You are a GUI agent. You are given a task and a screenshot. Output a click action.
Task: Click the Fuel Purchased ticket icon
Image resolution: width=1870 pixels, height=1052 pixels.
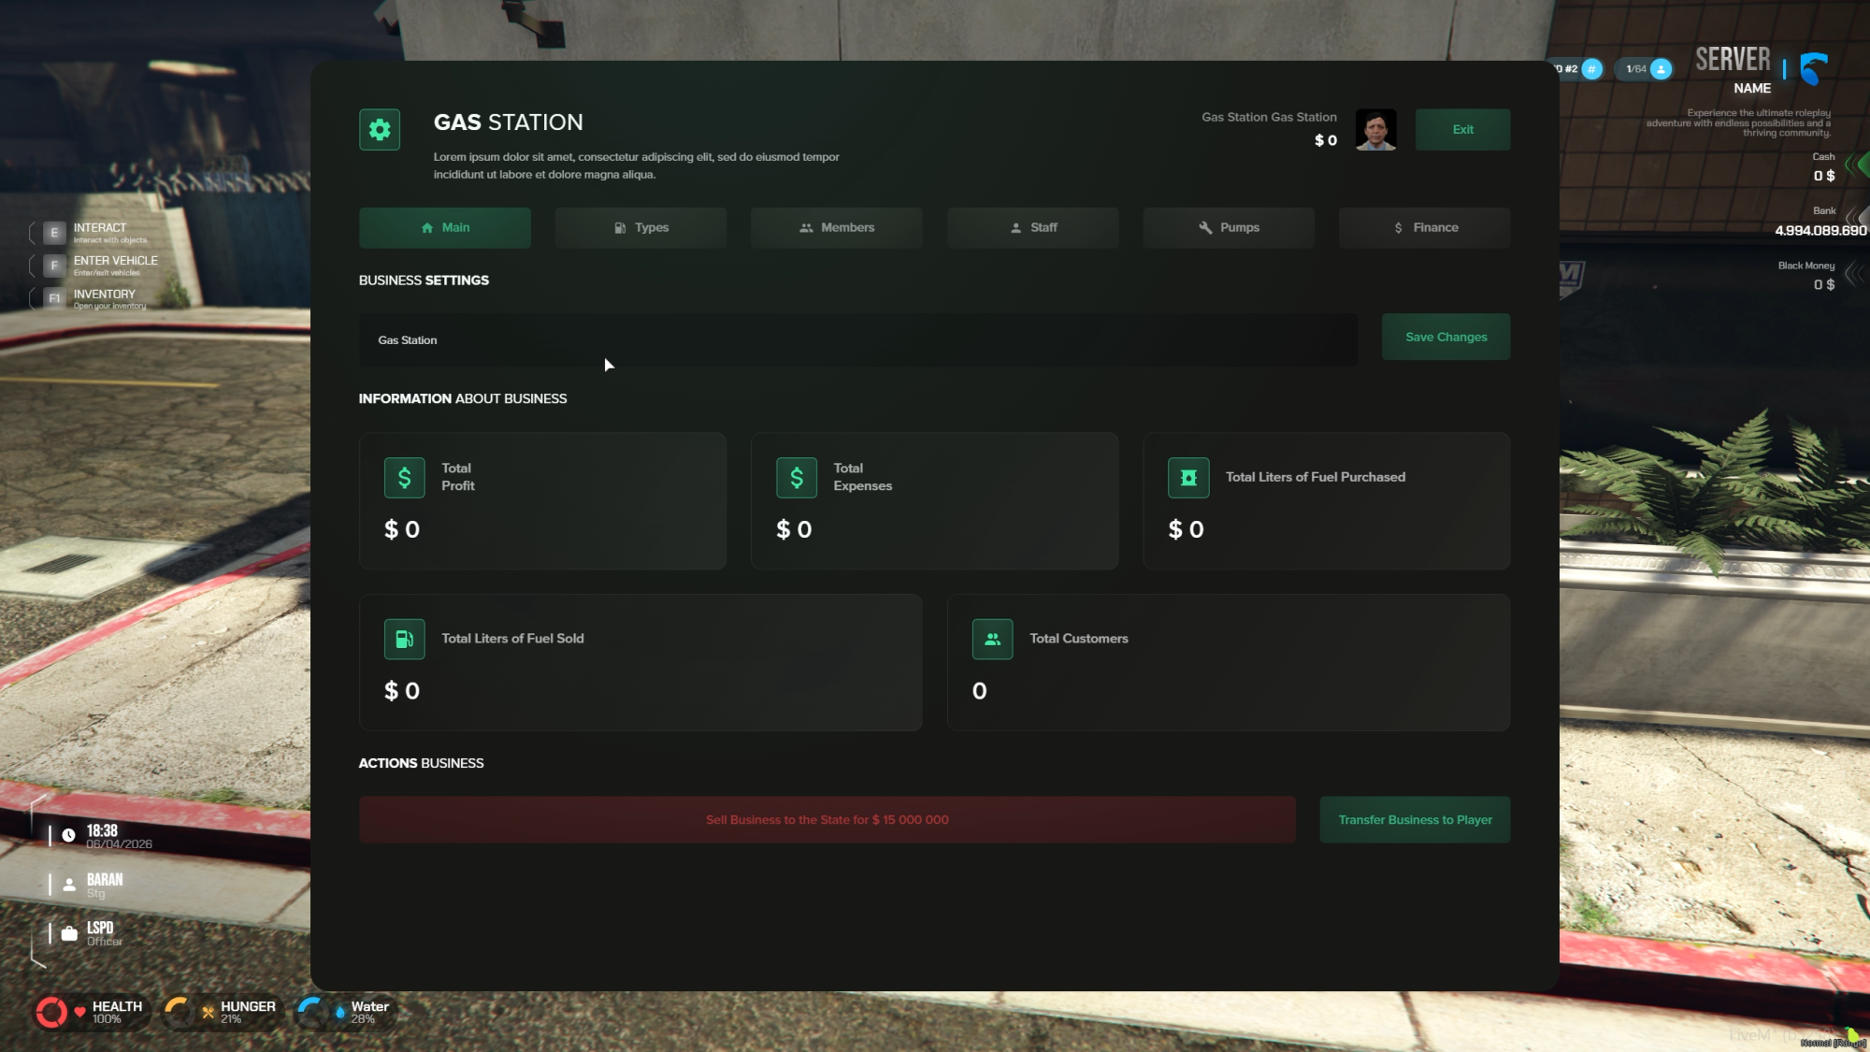pos(1188,478)
